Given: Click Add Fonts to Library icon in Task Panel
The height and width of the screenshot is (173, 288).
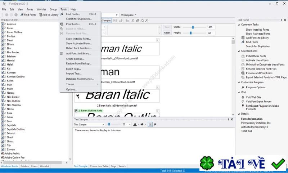Looking at the screenshot, I should coord(243,38).
